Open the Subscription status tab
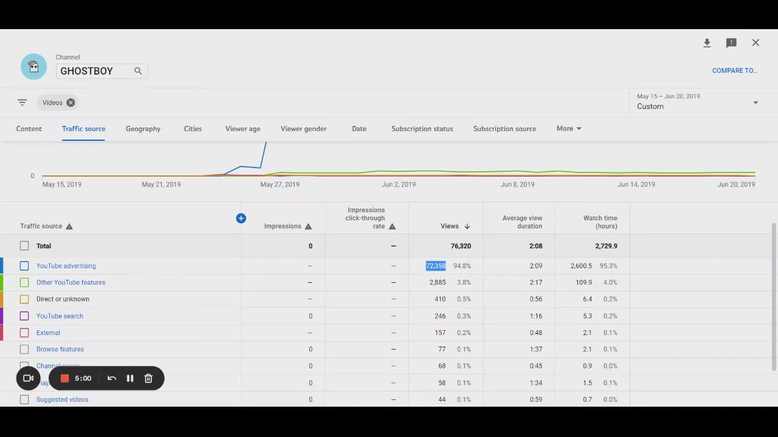The height and width of the screenshot is (437, 778). [x=422, y=129]
